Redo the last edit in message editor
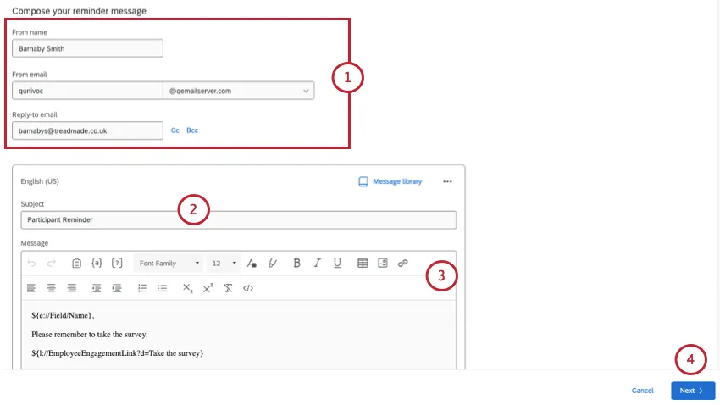Screen dimensions: 720x405 pyautogui.click(x=52, y=264)
